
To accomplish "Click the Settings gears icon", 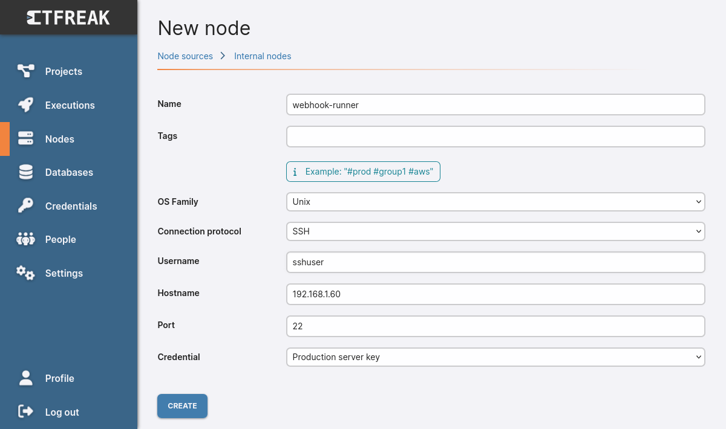I will pyautogui.click(x=25, y=273).
